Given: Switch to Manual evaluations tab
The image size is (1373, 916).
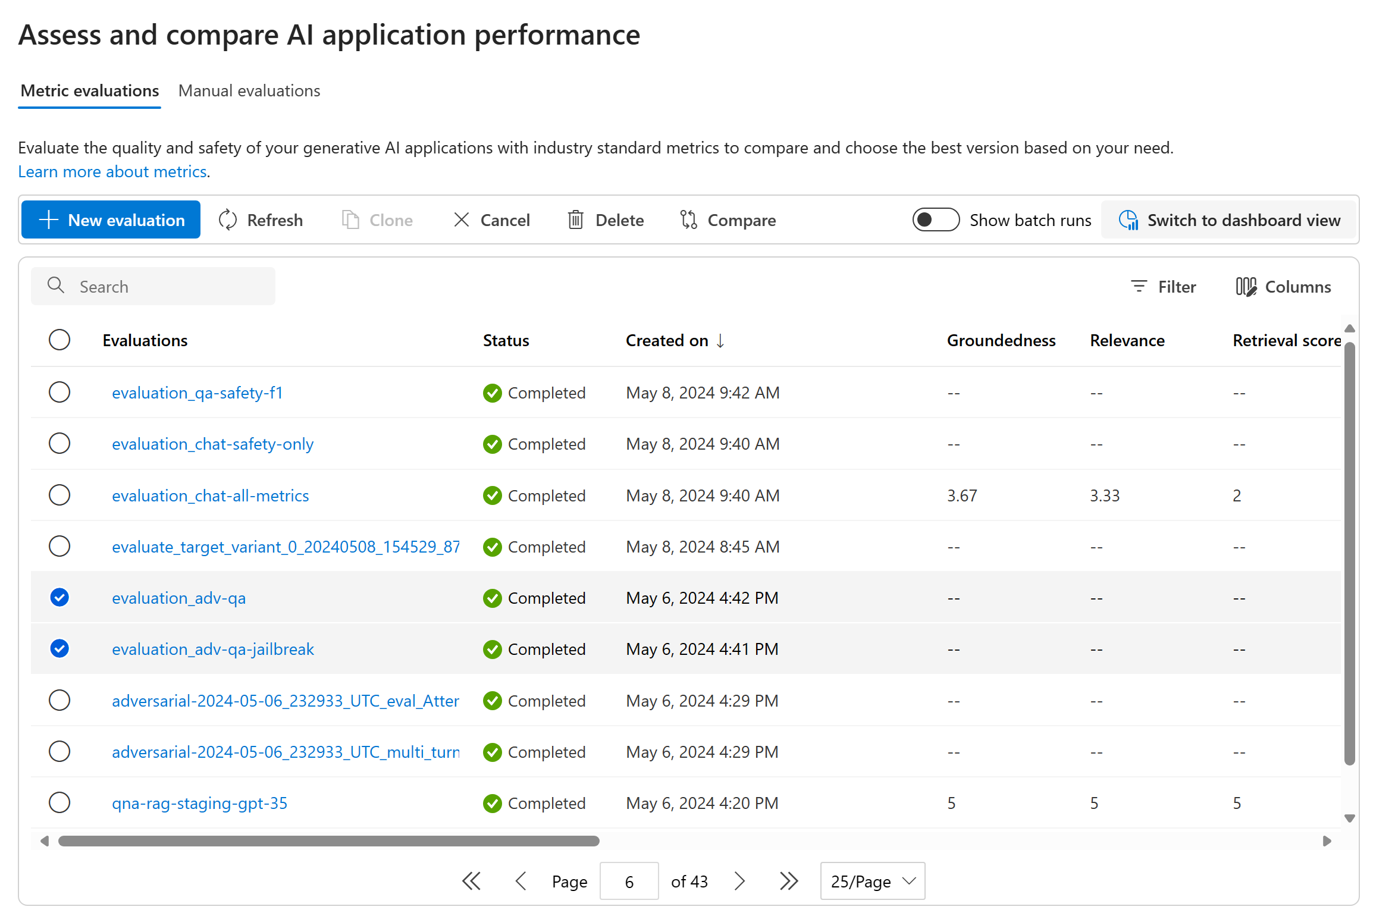Looking at the screenshot, I should pyautogui.click(x=249, y=90).
